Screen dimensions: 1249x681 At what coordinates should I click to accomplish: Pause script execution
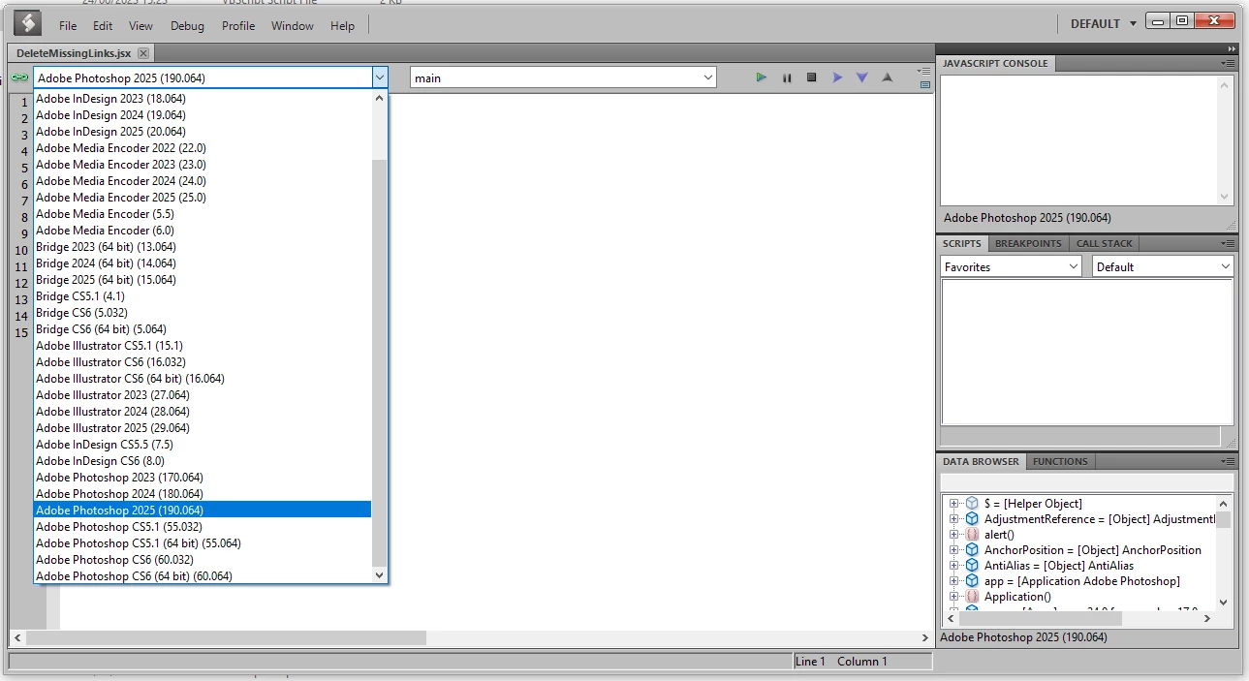coord(787,77)
